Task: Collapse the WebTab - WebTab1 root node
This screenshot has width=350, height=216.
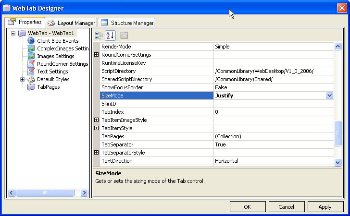Action: click(13, 33)
